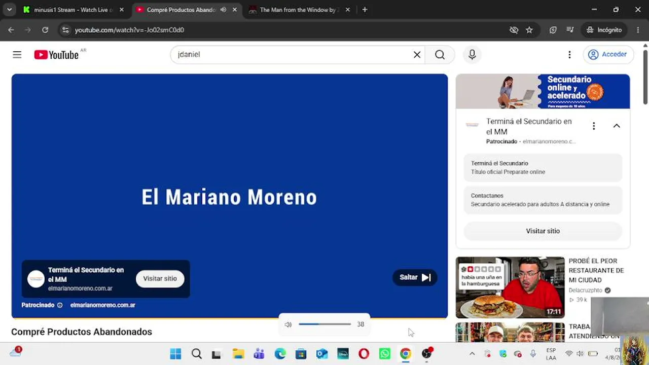The image size is (649, 365).
Task: Open the OneDrive weather widget icon
Action: coord(16,353)
